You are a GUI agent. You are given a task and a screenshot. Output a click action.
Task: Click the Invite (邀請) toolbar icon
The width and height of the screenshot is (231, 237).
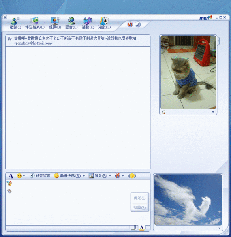point(15,23)
